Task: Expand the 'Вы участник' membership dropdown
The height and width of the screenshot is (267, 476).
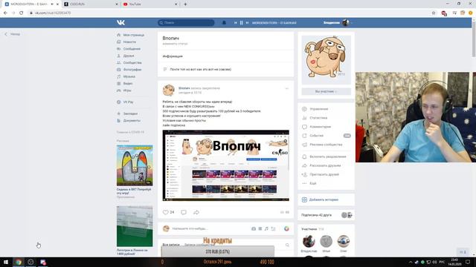Action: point(326,91)
